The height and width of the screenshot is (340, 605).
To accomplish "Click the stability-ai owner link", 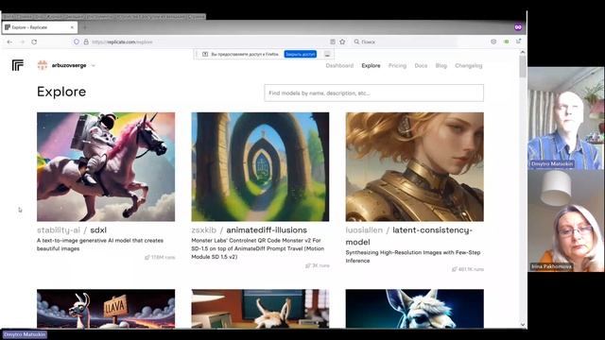I will (x=59, y=230).
